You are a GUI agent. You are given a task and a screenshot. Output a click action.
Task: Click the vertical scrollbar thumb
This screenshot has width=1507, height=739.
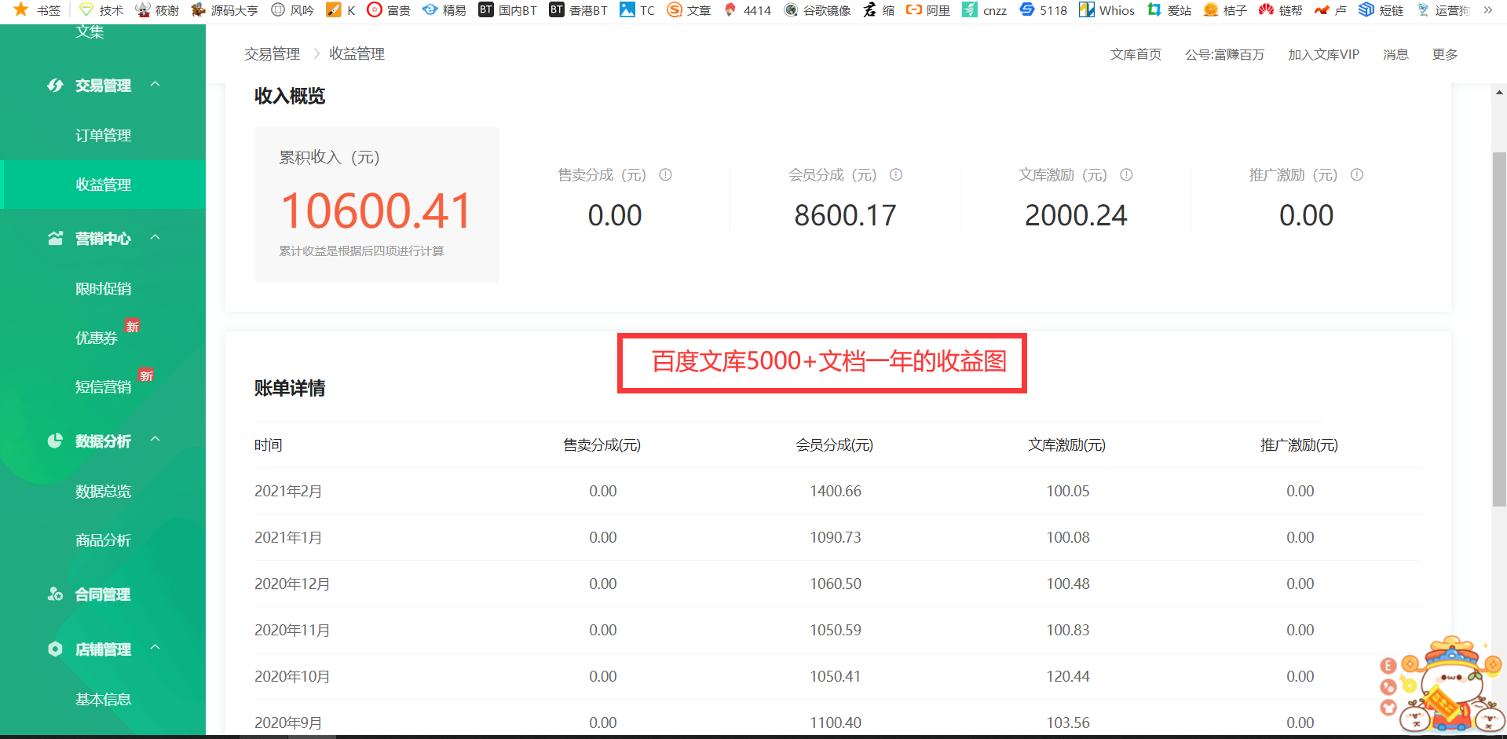point(1499,330)
